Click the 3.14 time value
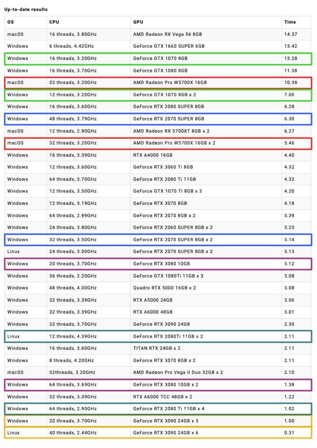 (289, 240)
